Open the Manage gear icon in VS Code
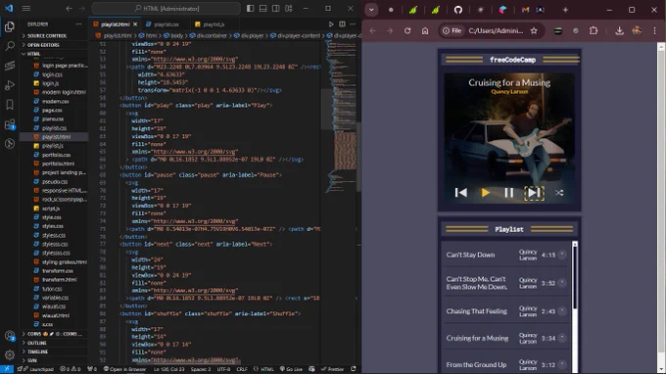This screenshot has width=666, height=374. pos(10,354)
